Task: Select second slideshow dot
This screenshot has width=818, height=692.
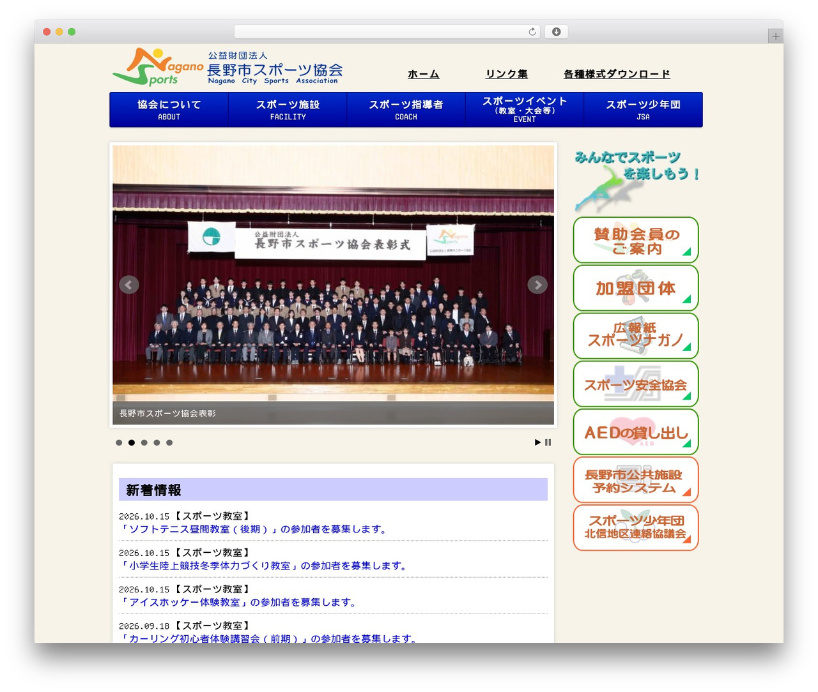Action: 132,442
